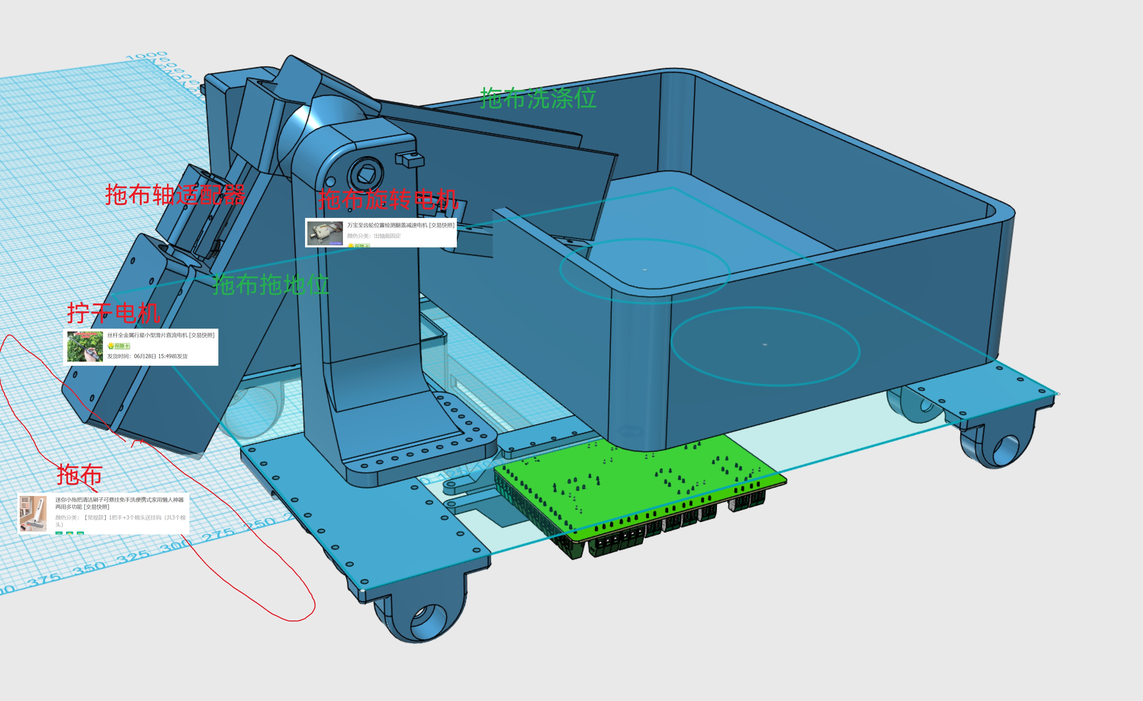Select the 拖布拖地位 green label
Image resolution: width=1143 pixels, height=701 pixels.
[x=271, y=284]
